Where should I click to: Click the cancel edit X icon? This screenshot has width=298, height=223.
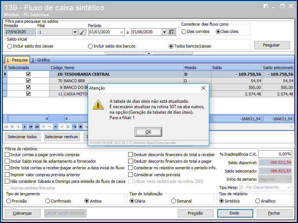(x=68, y=127)
